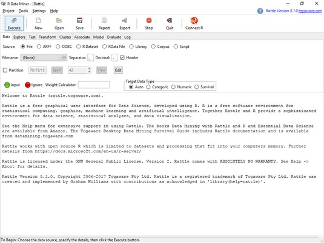Increase seed value with spinner arrows

pyautogui.click(x=89, y=69)
